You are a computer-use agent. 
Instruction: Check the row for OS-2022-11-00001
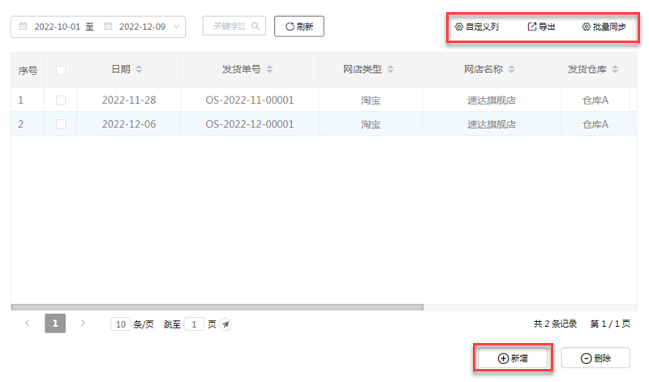click(61, 100)
